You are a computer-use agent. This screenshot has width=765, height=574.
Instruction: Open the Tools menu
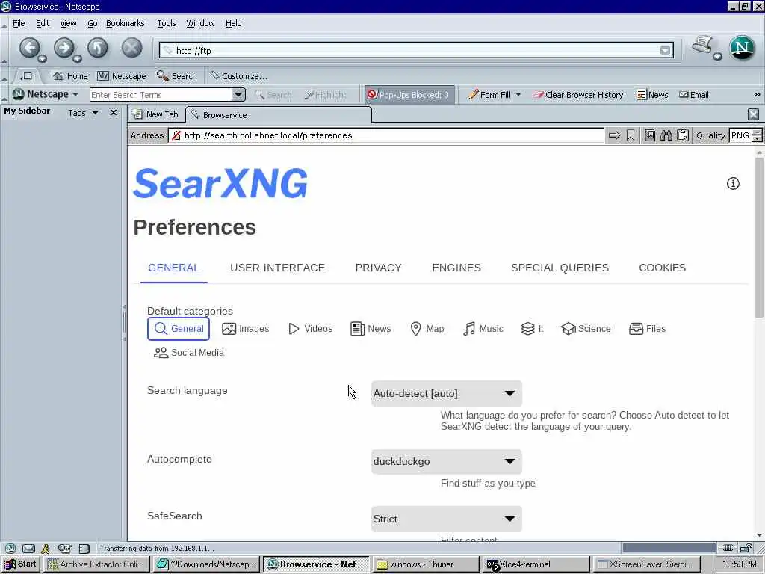pyautogui.click(x=166, y=23)
